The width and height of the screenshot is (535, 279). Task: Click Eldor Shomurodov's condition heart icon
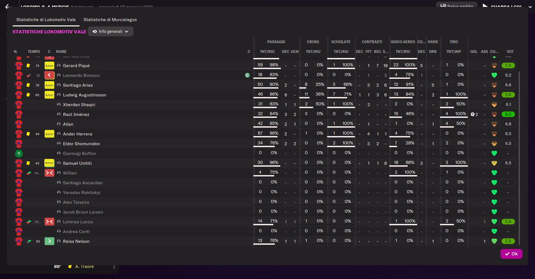(494, 143)
